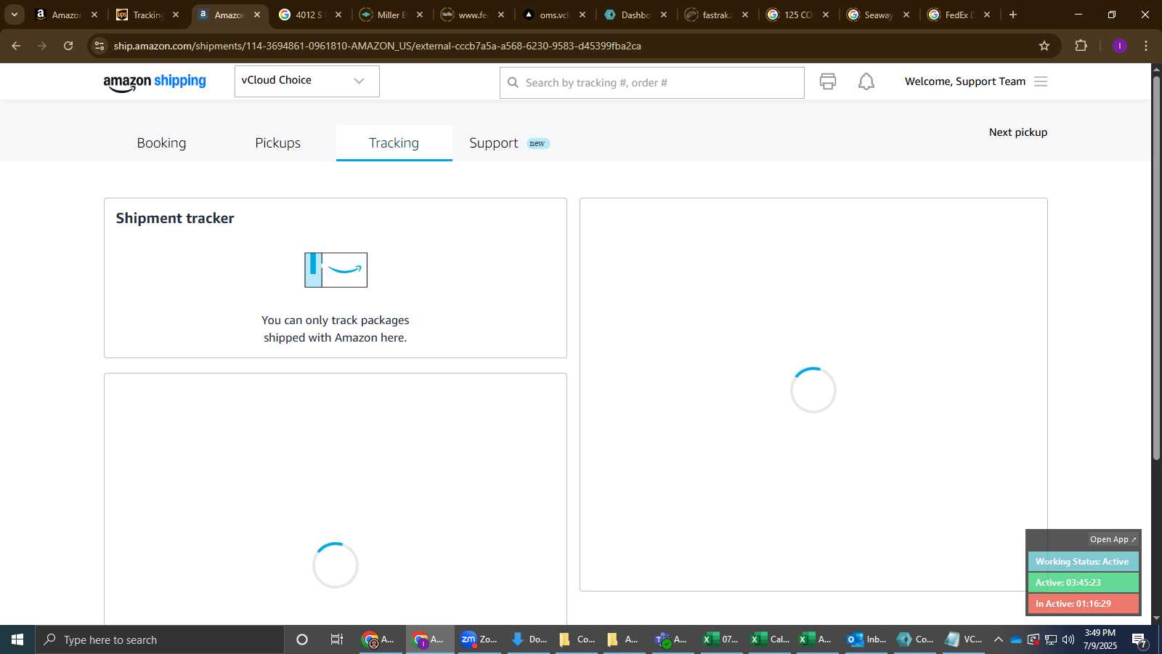This screenshot has width=1162, height=654.
Task: Click the Welcome, Support Team text
Action: pyautogui.click(x=964, y=81)
